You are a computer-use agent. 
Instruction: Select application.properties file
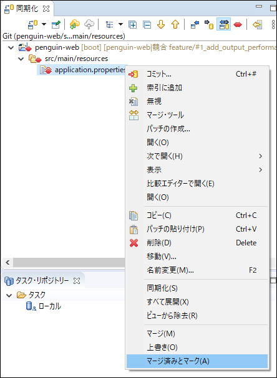pos(90,70)
